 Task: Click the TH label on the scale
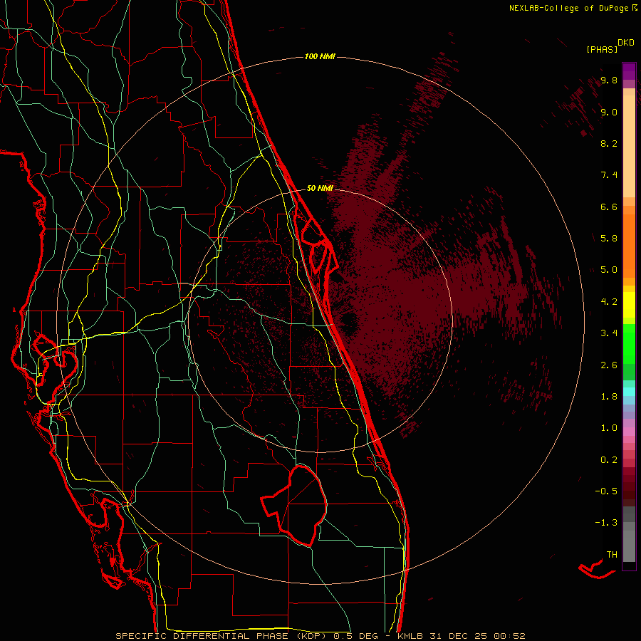pos(612,555)
